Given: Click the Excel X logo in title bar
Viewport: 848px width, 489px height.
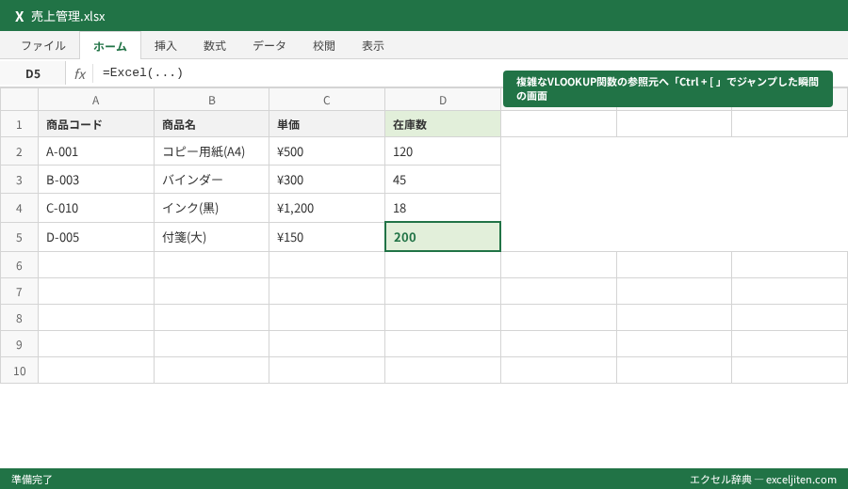Looking at the screenshot, I should tap(20, 16).
